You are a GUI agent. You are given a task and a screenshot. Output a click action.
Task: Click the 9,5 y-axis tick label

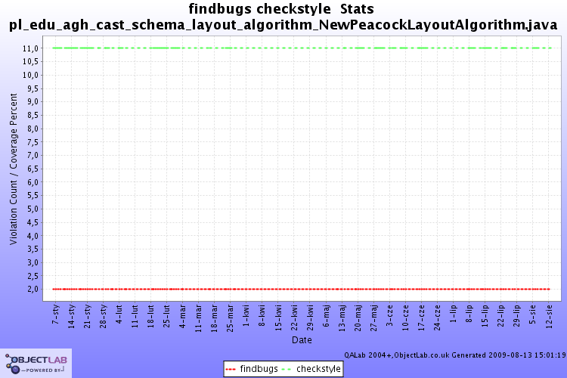tap(33, 88)
